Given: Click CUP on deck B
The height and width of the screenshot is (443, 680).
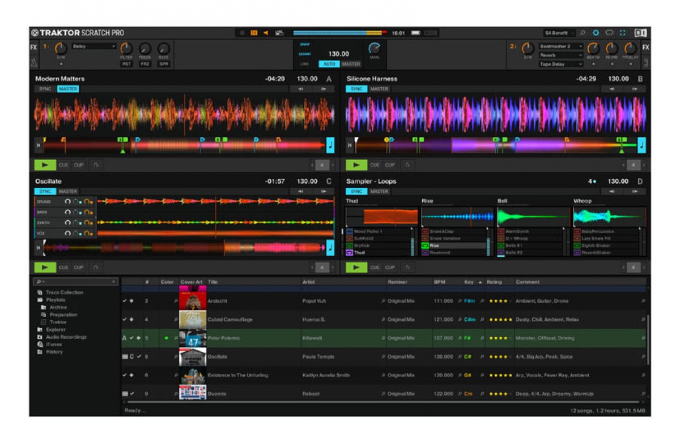Looking at the screenshot, I should pos(390,165).
